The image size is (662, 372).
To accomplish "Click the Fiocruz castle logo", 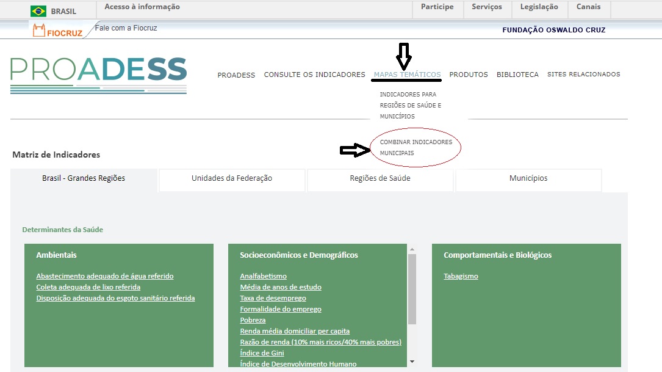I will 39,31.
